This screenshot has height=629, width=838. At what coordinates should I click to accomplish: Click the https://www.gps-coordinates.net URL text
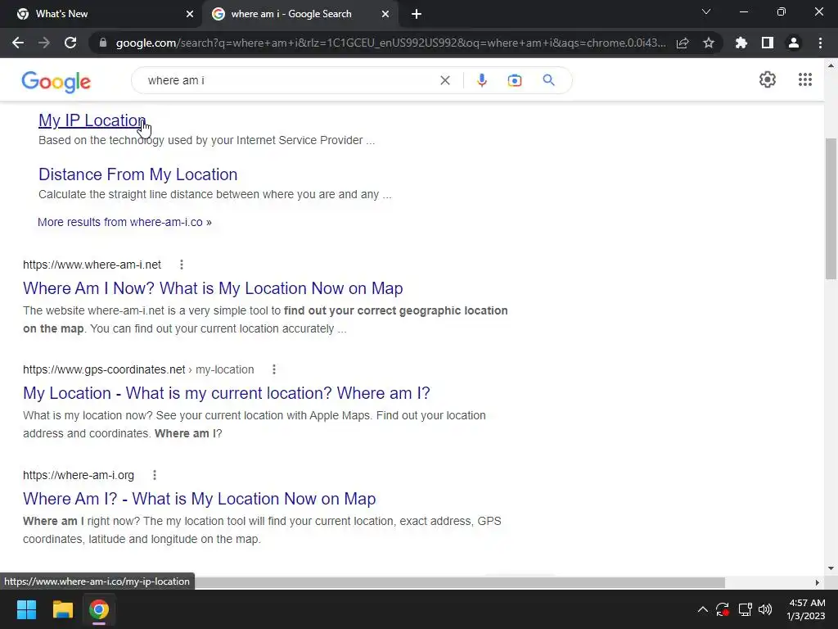coord(104,369)
